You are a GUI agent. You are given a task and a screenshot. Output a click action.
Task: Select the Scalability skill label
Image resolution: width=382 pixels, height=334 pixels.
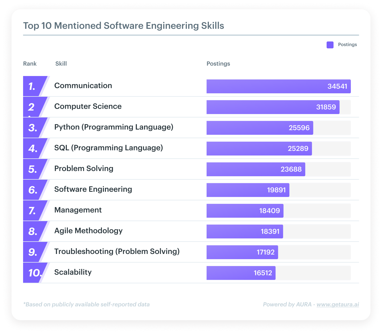73,272
